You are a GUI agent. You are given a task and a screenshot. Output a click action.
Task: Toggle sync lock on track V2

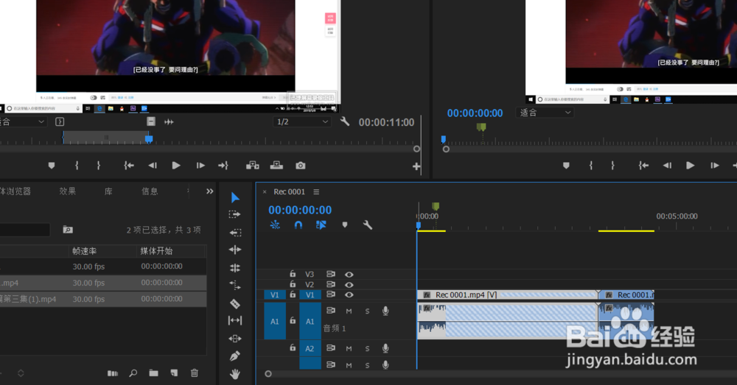[331, 285]
